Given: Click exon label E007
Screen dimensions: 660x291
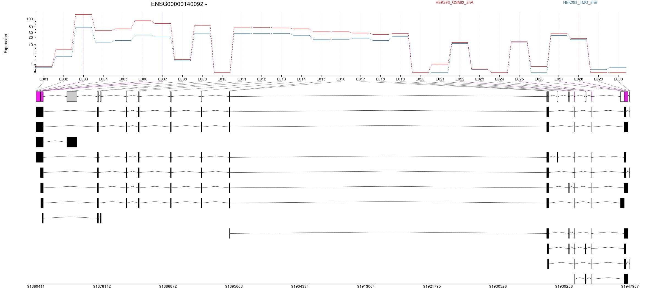Looking at the screenshot, I should tap(163, 79).
